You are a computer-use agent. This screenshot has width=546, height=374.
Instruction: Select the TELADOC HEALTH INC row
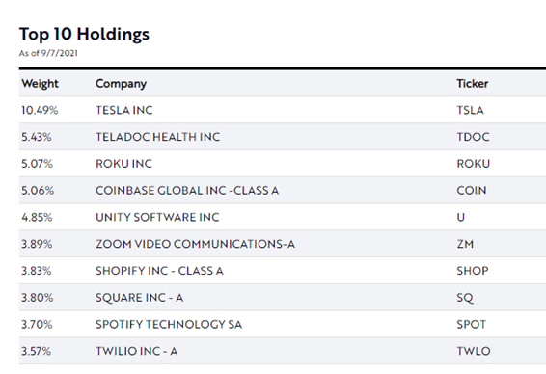[x=283, y=137]
